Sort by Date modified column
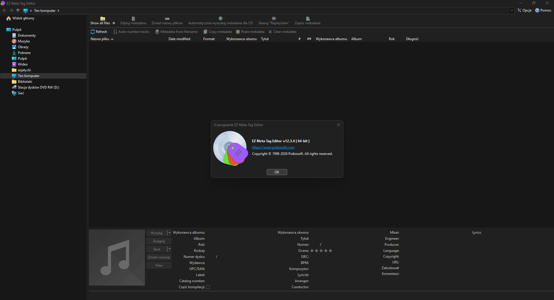Screen dimensions: 554x300 tap(179, 39)
